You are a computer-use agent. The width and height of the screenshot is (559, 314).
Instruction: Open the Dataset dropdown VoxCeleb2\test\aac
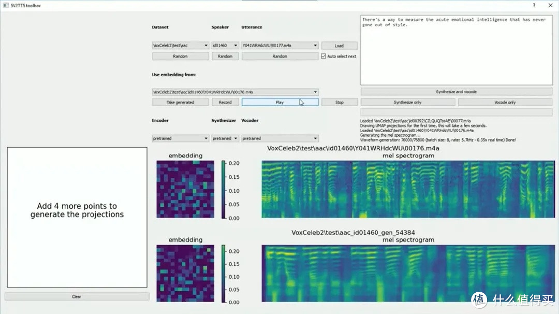tap(181, 45)
